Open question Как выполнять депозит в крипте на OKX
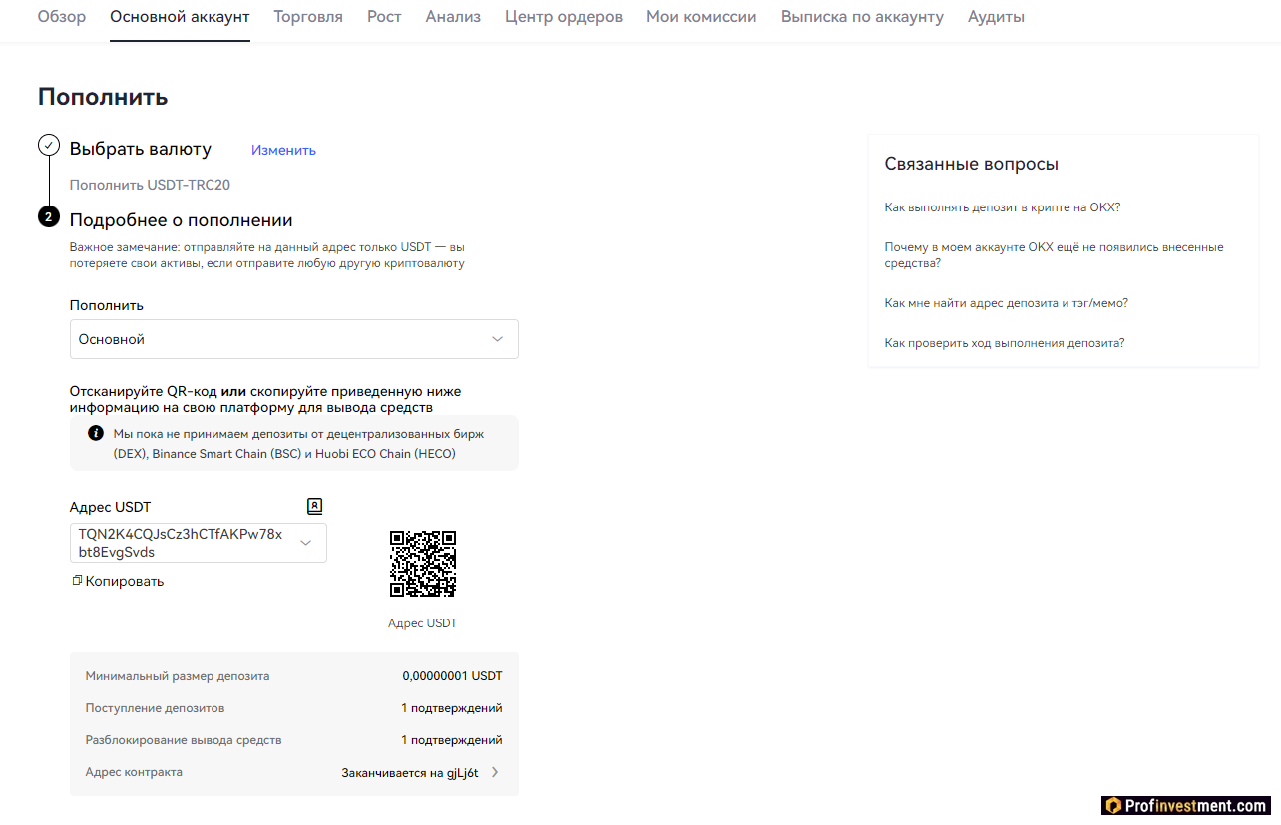This screenshot has width=1281, height=825. (1003, 207)
